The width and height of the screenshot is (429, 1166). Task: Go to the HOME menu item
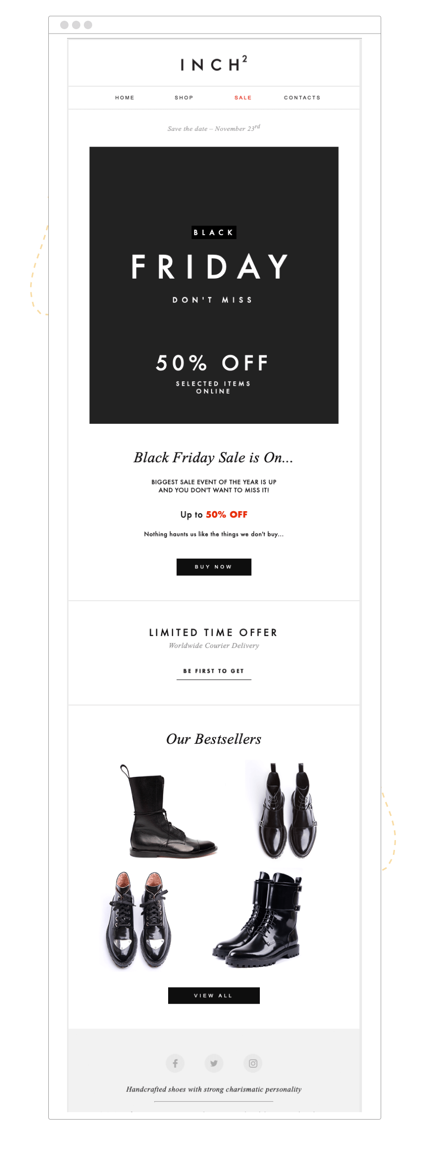pos(125,98)
